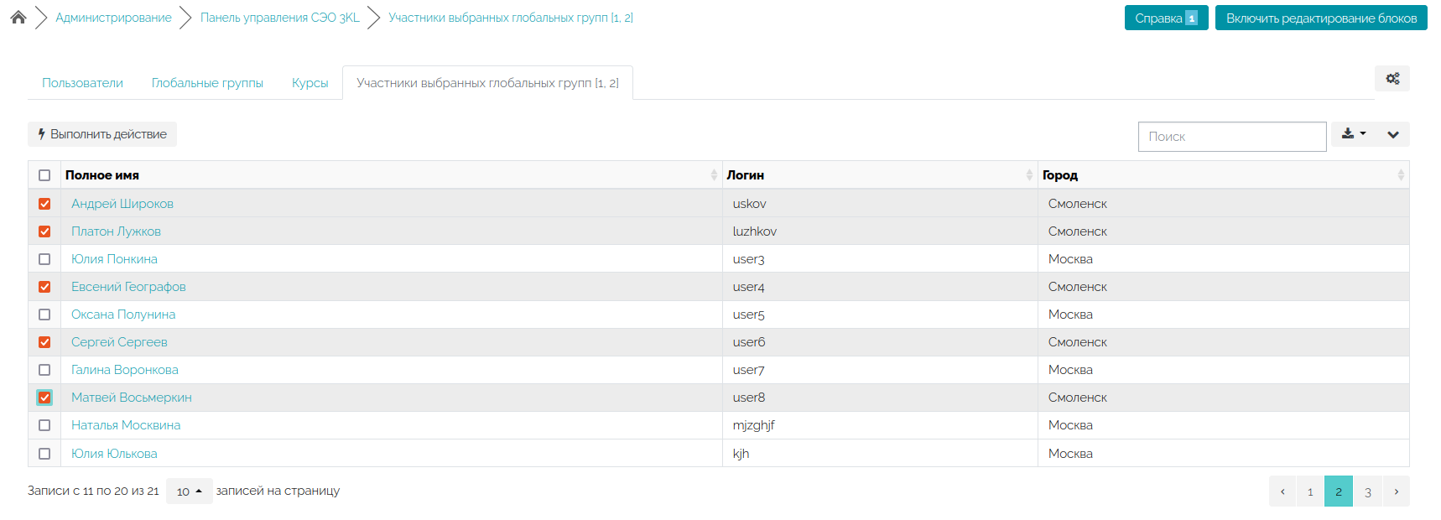
Task: Click Включить редактирование блоков button
Action: click(x=1321, y=18)
